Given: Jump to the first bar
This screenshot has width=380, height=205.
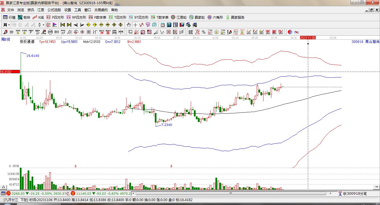Looking at the screenshot, I should click(63, 25).
